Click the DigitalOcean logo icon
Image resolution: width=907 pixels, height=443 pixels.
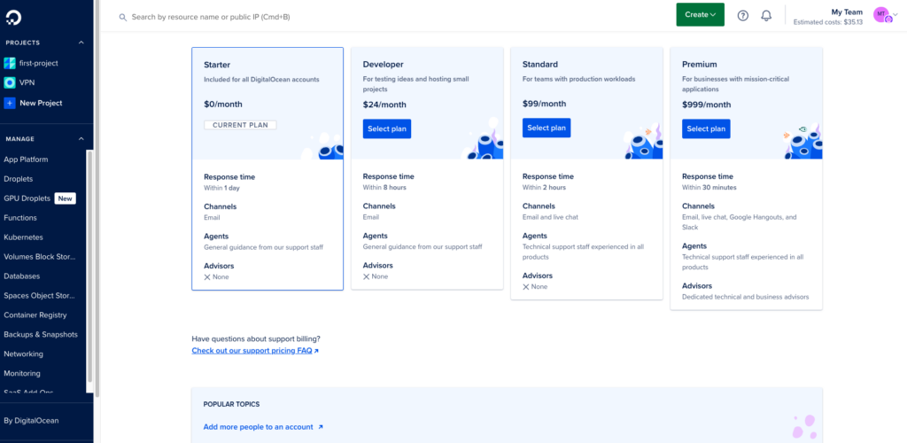(13, 17)
